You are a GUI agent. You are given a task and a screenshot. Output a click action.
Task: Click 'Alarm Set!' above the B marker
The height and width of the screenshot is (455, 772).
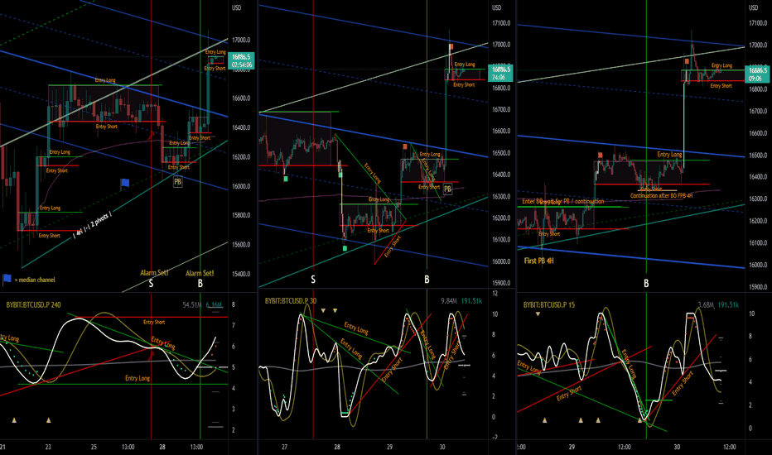200,273
